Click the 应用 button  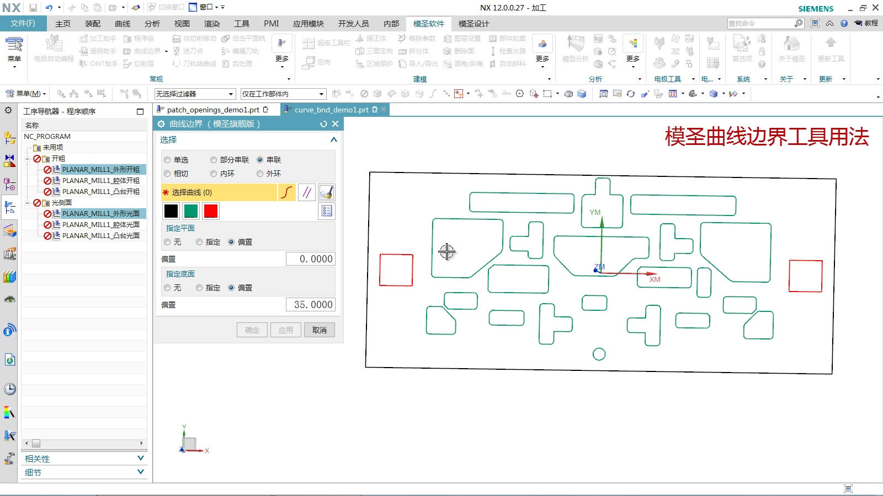coord(286,330)
